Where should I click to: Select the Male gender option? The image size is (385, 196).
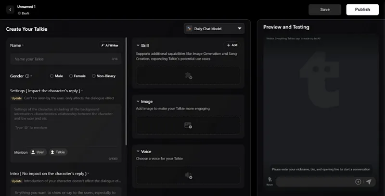(56, 76)
